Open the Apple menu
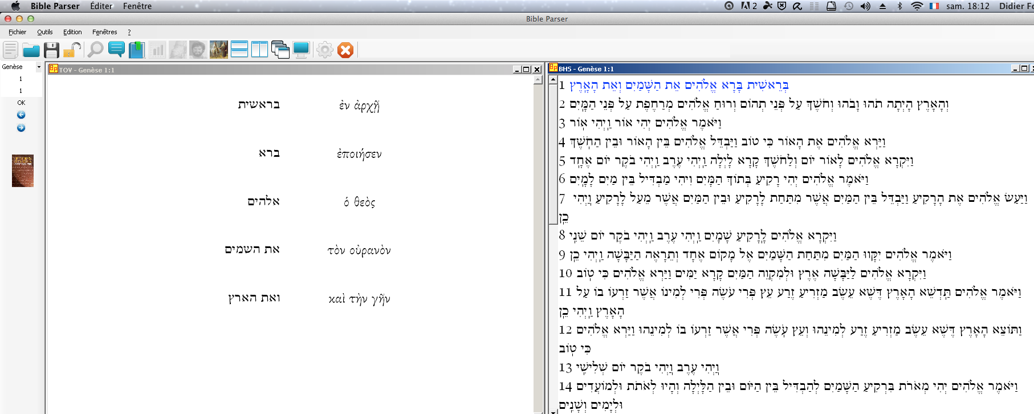 (x=15, y=6)
